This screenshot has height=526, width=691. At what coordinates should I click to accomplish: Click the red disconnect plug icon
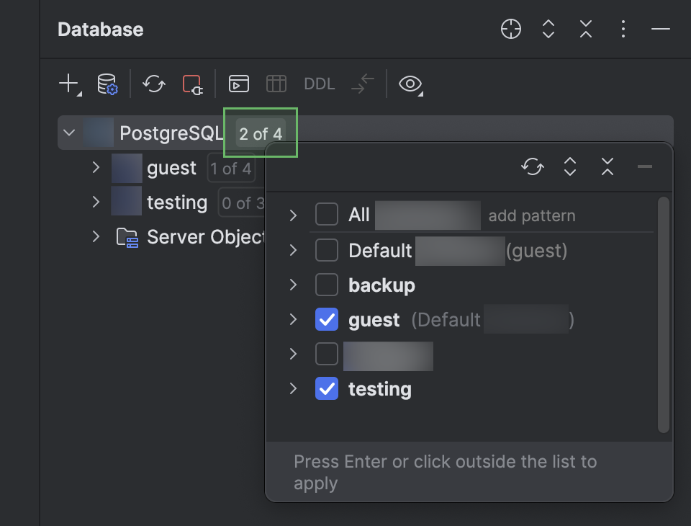point(193,84)
